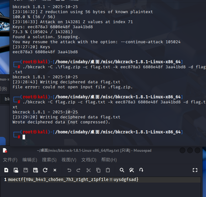Open the 文件(F) menu
Screen dimensions: 206x197
10,160
